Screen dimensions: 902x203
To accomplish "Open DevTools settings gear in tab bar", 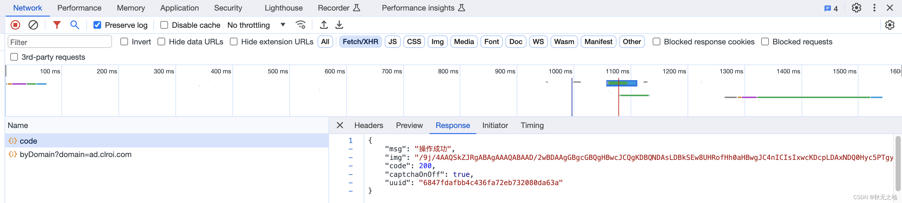I will (856, 8).
